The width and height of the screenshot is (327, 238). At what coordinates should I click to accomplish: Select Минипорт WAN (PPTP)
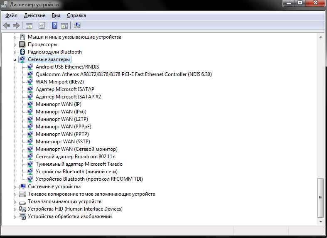(62, 134)
